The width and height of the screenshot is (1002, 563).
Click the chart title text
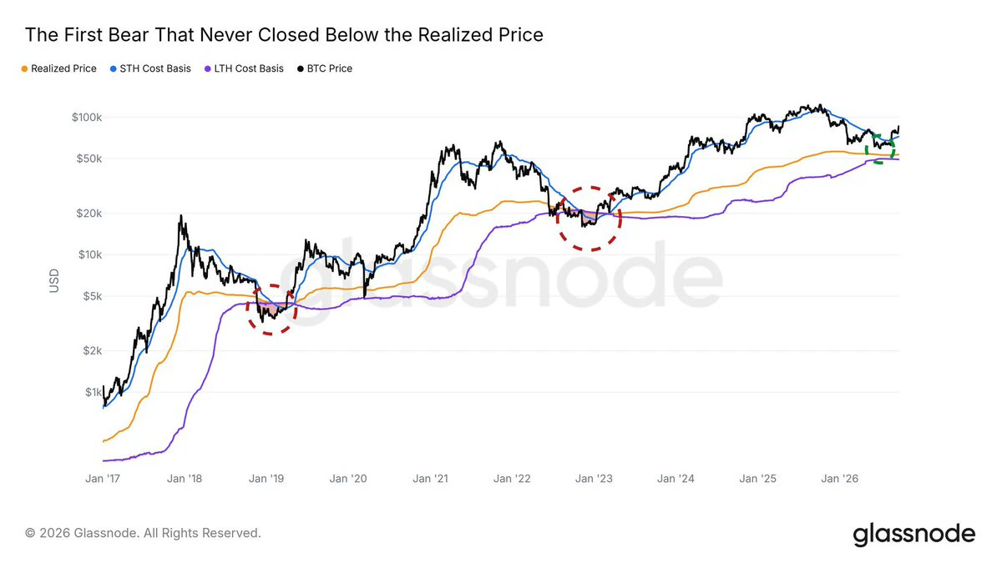(x=284, y=35)
